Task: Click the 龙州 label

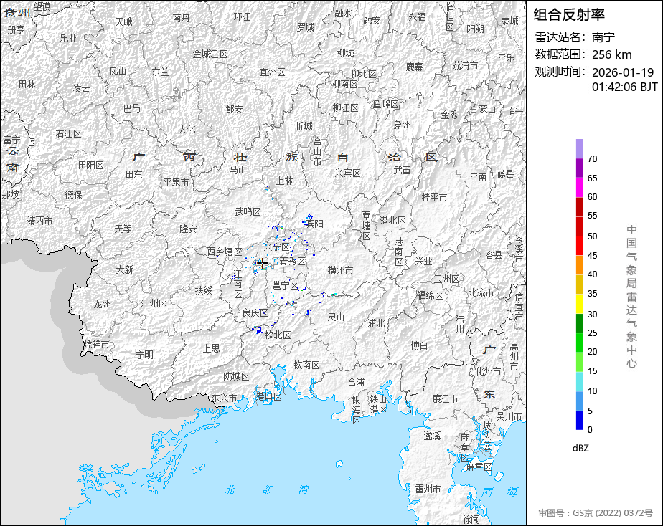Action: [103, 304]
